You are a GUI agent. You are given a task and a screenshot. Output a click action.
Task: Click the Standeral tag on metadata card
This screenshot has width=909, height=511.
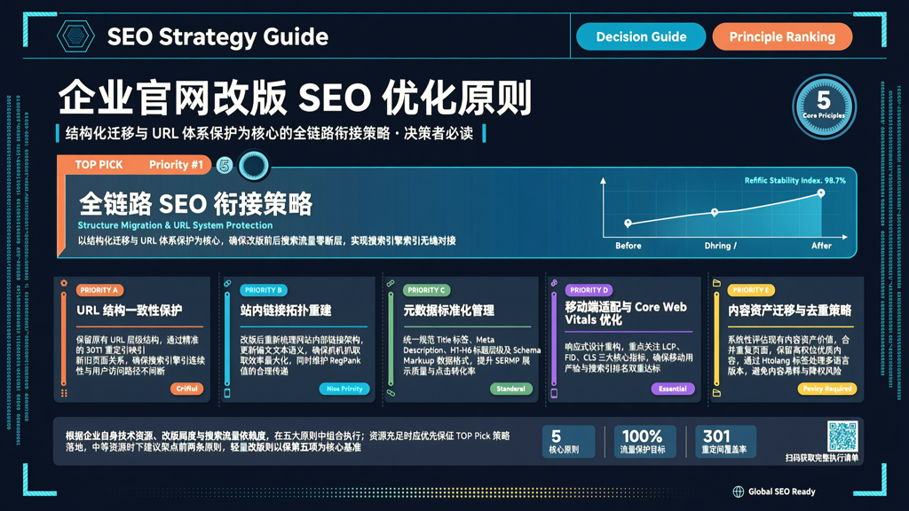coord(510,389)
